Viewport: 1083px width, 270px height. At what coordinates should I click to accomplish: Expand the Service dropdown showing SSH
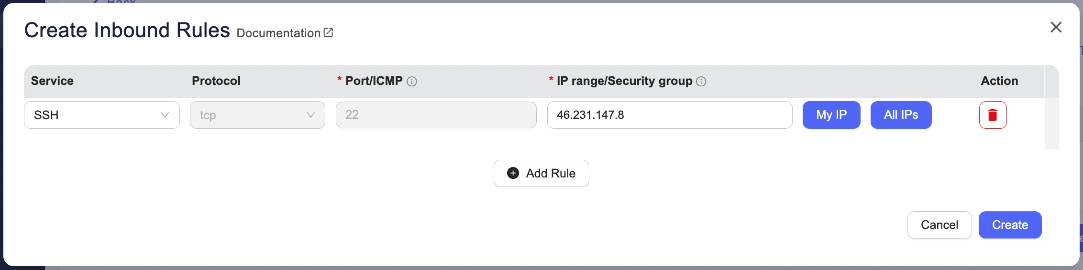click(x=101, y=115)
